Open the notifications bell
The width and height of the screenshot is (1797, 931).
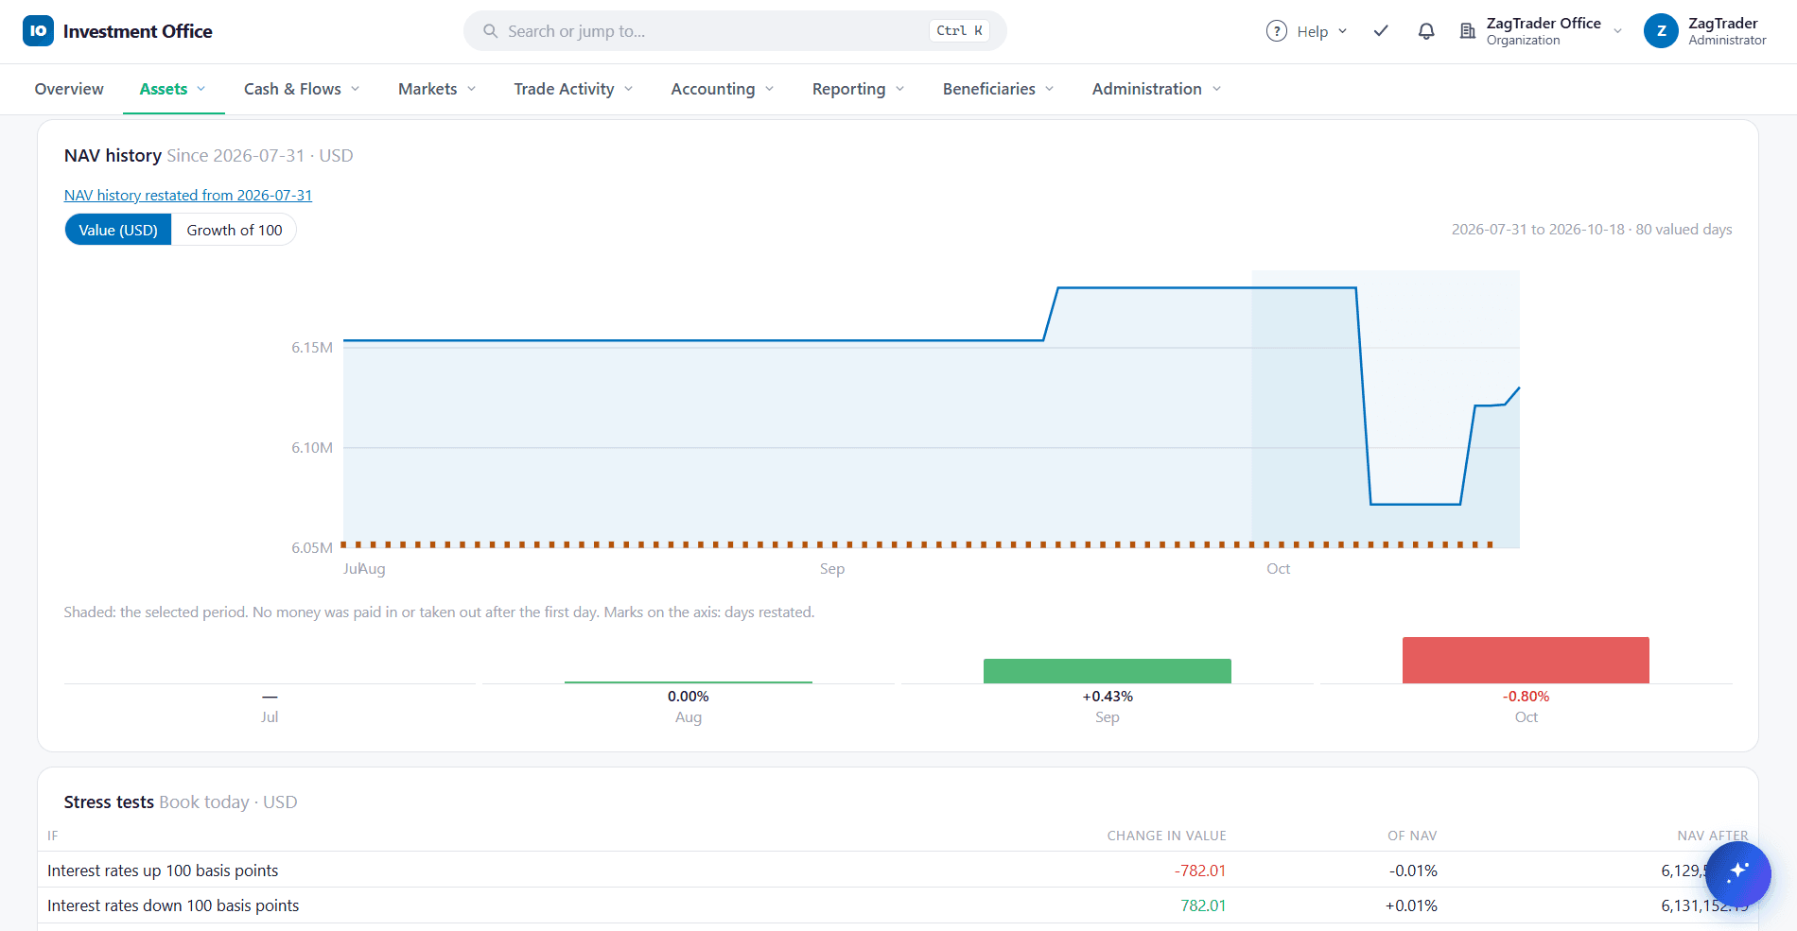(1426, 31)
